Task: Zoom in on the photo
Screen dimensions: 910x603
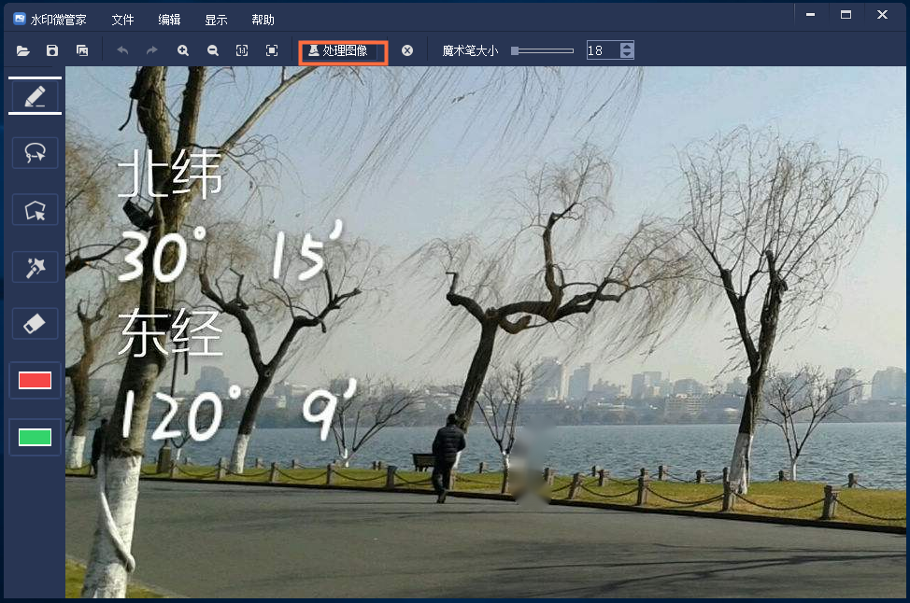Action: click(183, 50)
